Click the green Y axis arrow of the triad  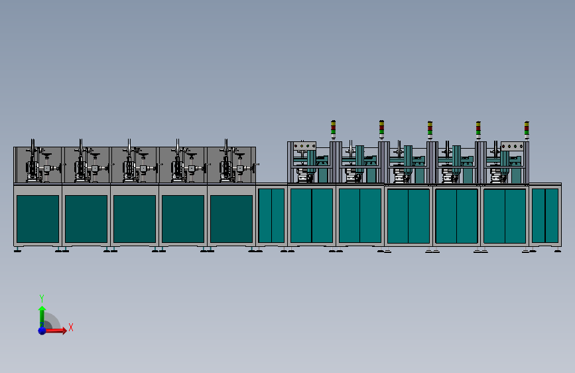pos(42,317)
